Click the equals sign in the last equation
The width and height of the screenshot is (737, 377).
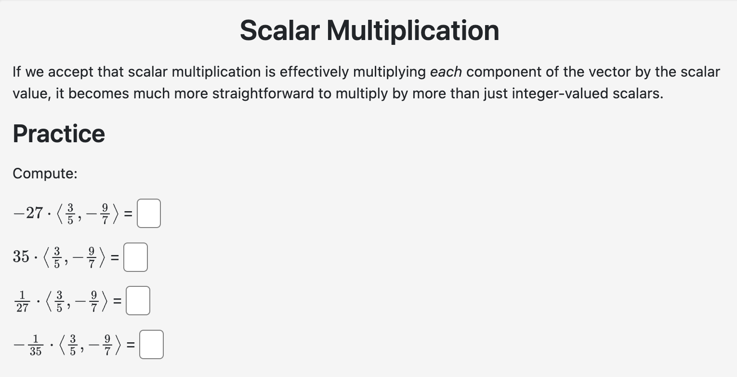130,344
